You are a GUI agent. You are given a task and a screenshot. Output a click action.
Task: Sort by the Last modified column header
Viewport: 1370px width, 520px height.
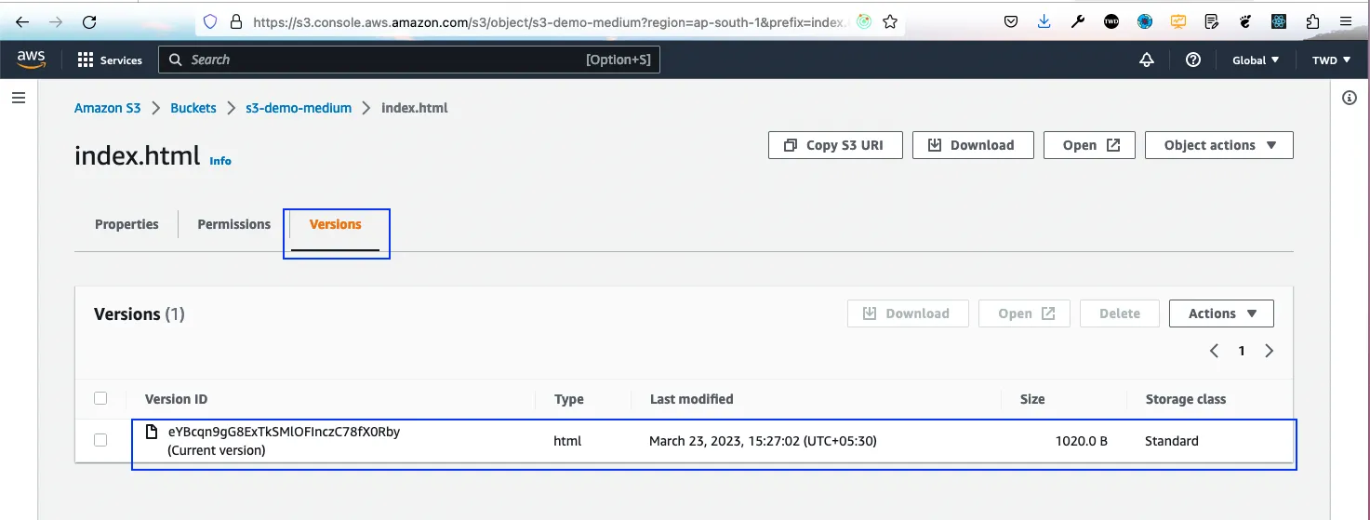(x=691, y=399)
